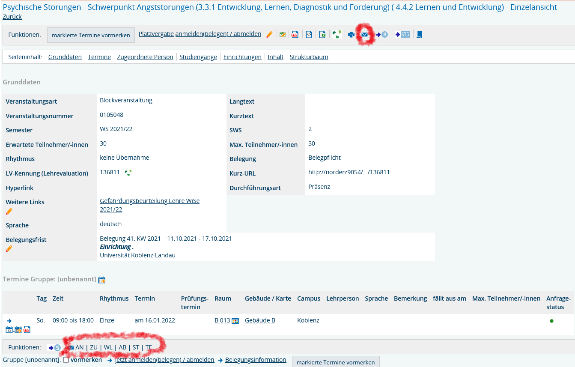The width and height of the screenshot is (575, 367).
Task: Click the Excel export icon in toolbar
Action: [322, 35]
